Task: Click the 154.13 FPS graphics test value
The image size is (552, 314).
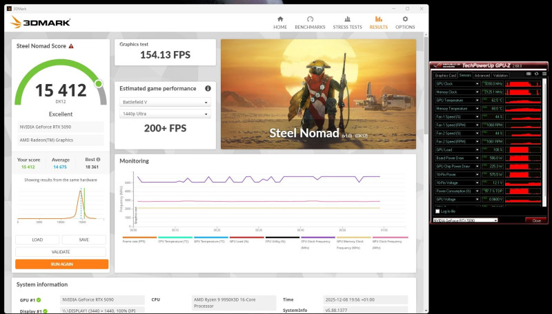Action: [165, 55]
